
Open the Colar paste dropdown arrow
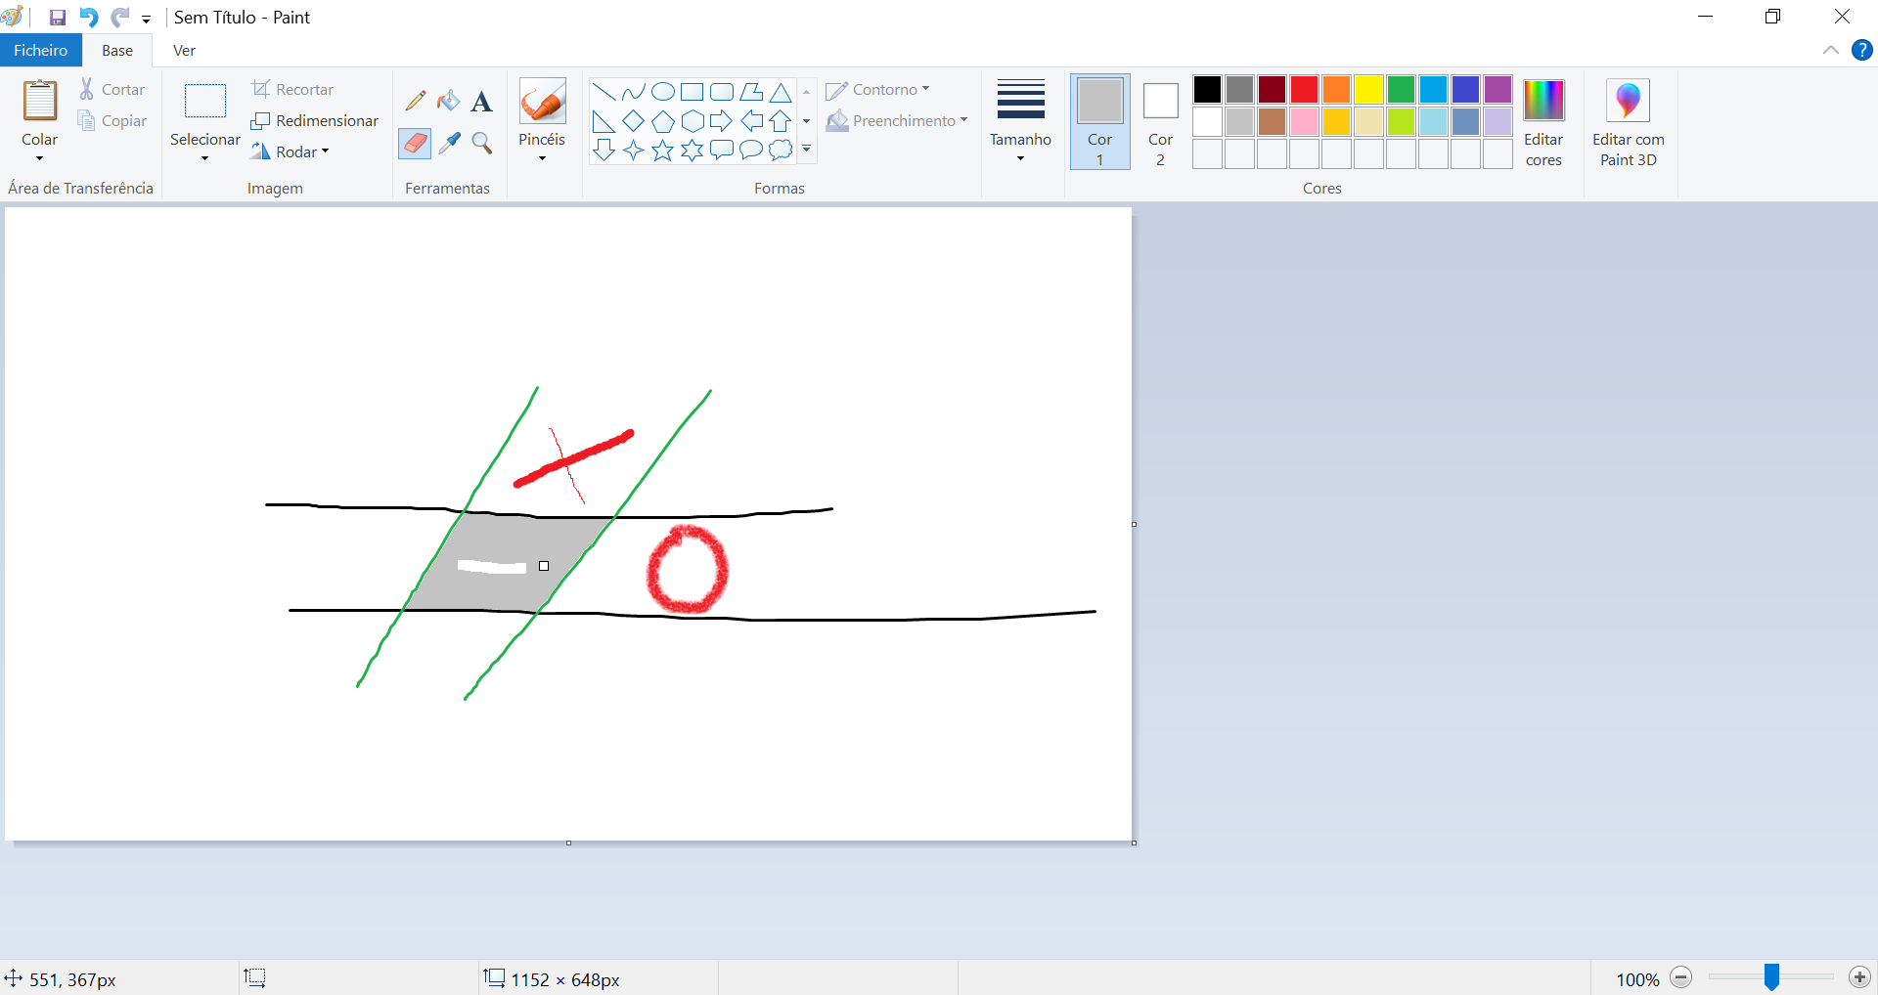[x=40, y=158]
